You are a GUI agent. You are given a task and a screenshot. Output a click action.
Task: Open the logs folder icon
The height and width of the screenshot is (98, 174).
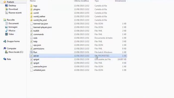32,6
